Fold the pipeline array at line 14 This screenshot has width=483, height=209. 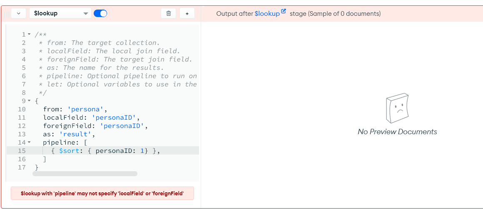29,142
